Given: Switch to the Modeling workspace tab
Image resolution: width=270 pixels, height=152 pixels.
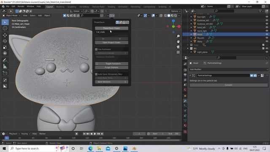Looking at the screenshot, I should (60, 7).
